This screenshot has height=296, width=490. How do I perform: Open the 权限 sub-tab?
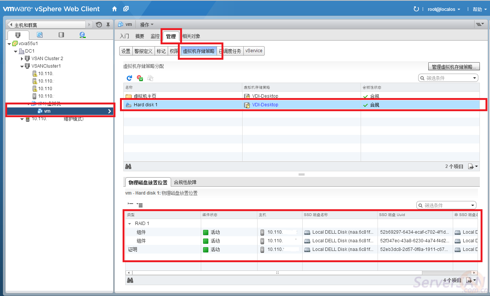click(x=173, y=51)
